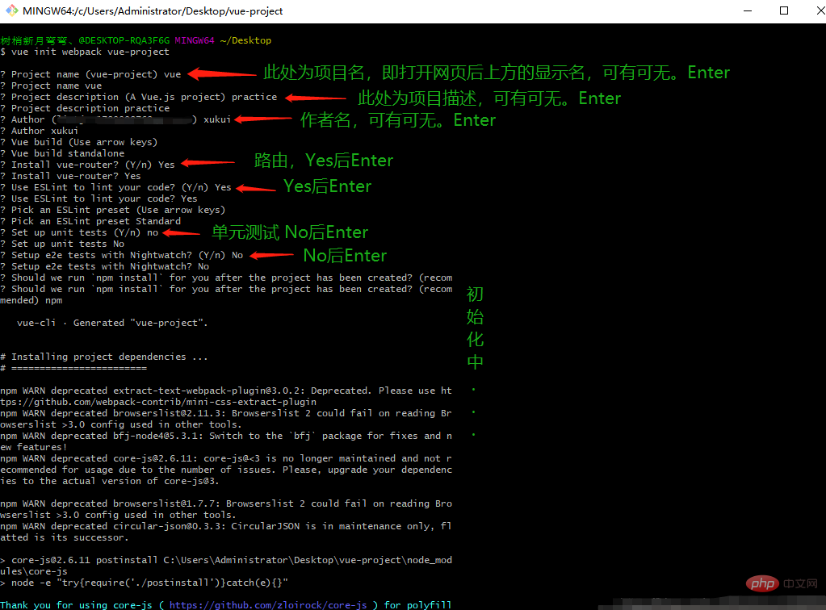Select the line "? Project name vue"

(x=51, y=86)
